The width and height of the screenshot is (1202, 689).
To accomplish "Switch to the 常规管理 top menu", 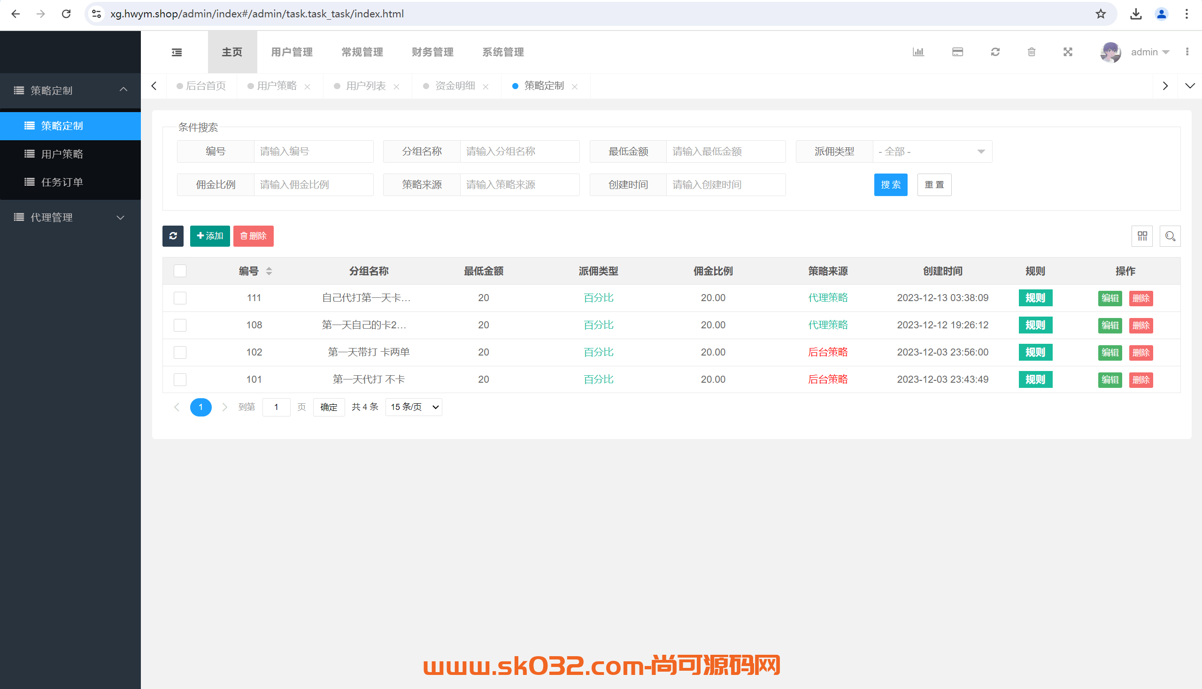I will [x=362, y=52].
